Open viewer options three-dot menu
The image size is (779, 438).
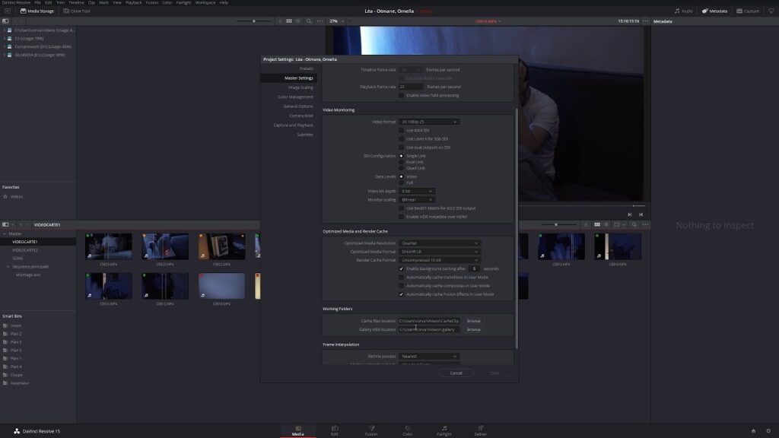(645, 21)
